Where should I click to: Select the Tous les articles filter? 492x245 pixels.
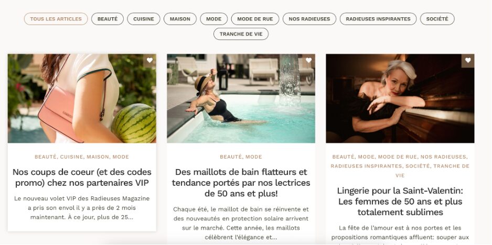click(x=56, y=19)
